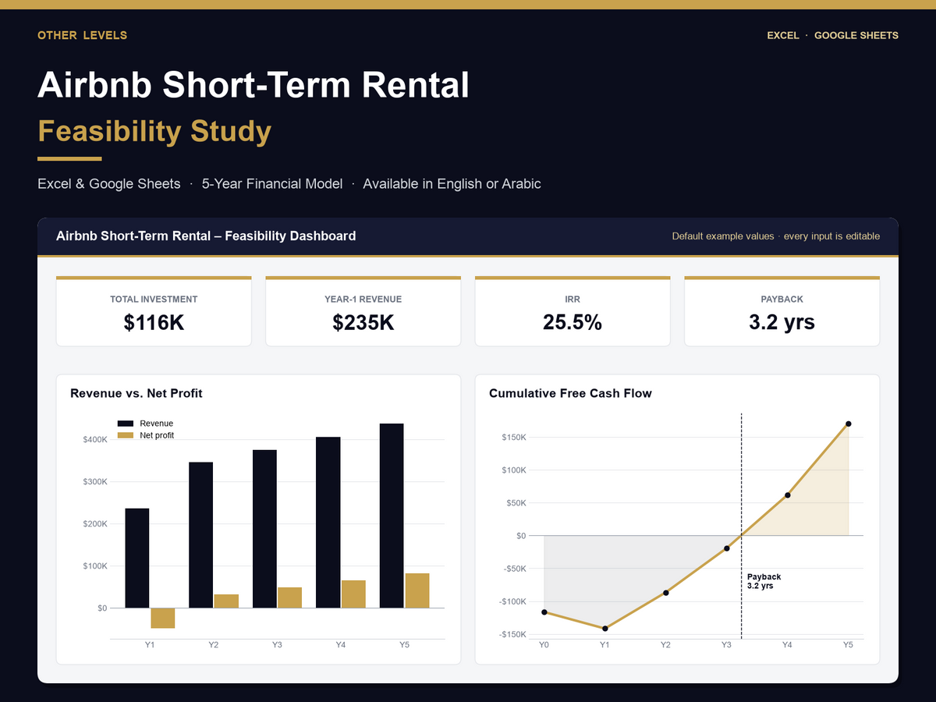Image resolution: width=936 pixels, height=702 pixels.
Task: Click the Y3 revenue bar
Action: point(264,529)
